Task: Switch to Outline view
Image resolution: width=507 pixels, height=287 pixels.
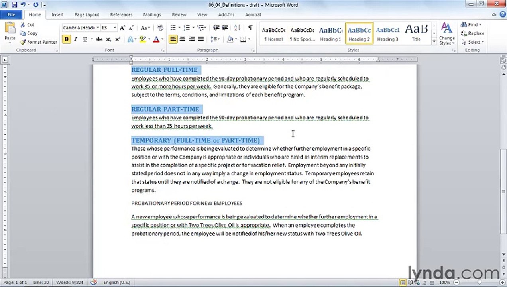Action: tap(424, 282)
